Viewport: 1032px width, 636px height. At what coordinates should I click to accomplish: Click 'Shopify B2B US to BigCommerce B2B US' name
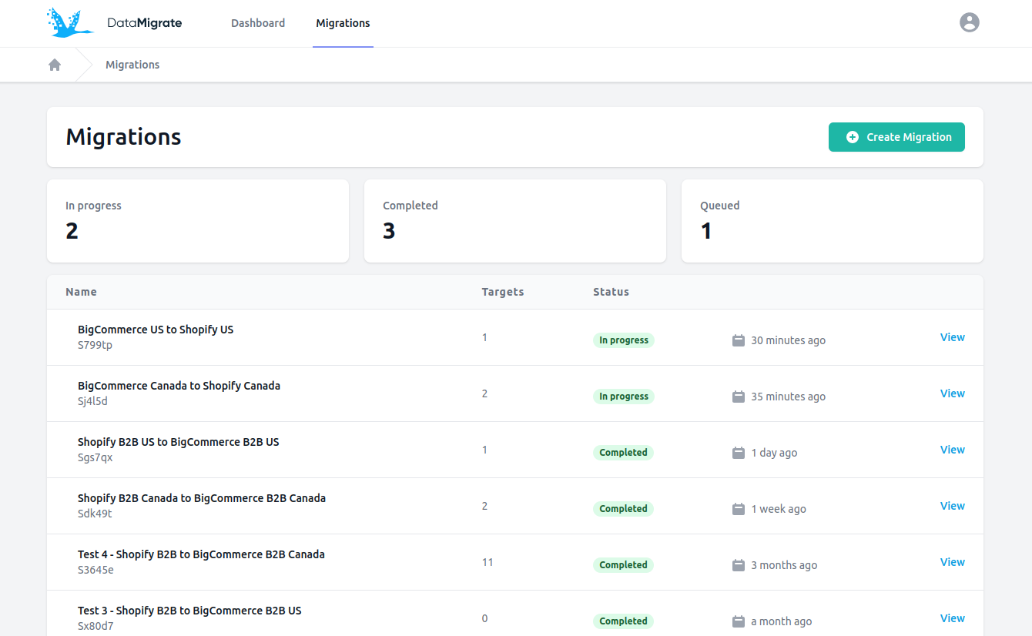179,442
